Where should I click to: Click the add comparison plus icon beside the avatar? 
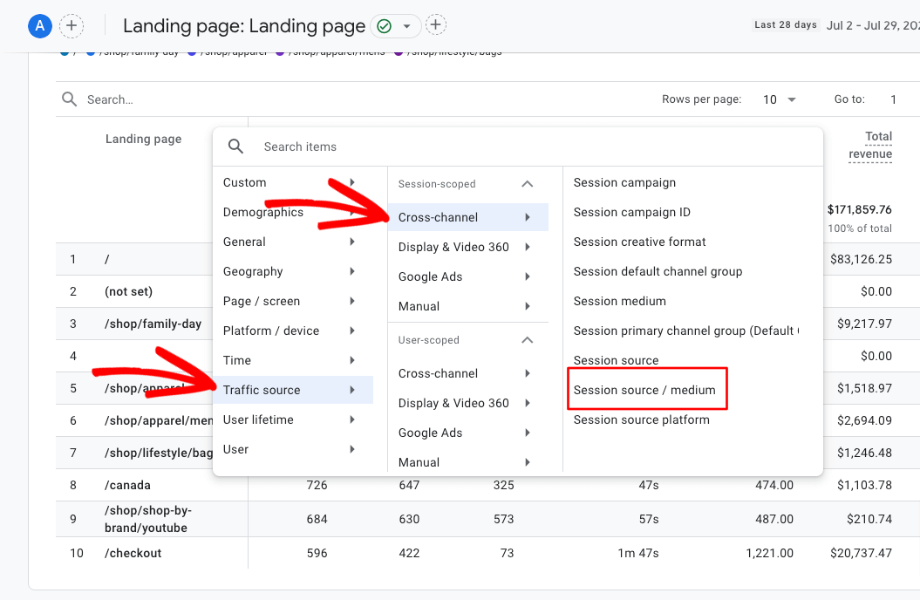click(x=72, y=25)
